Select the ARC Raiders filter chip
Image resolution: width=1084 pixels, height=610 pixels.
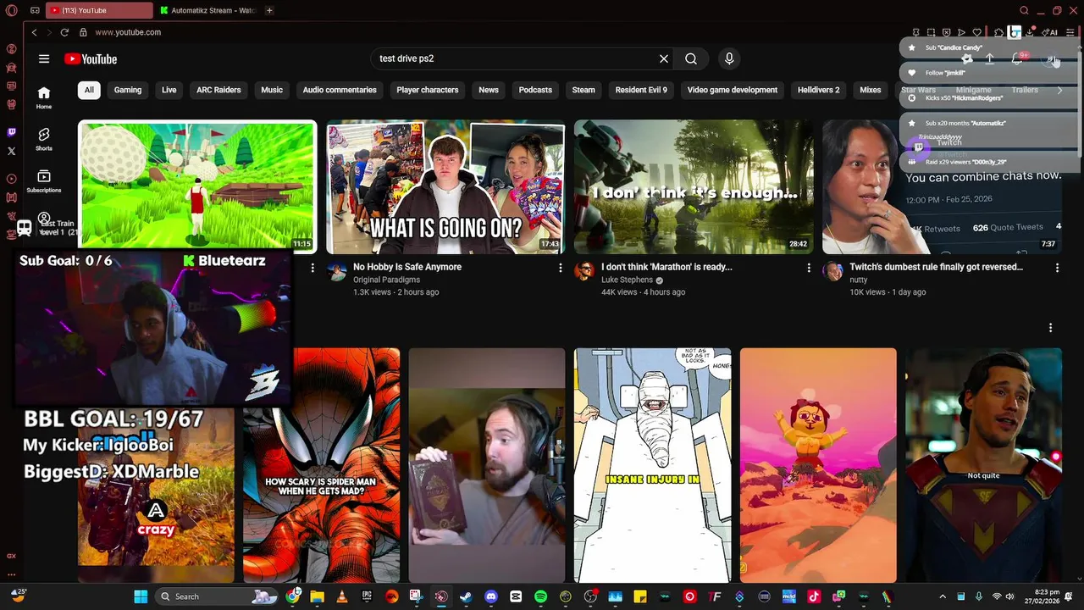pos(218,90)
